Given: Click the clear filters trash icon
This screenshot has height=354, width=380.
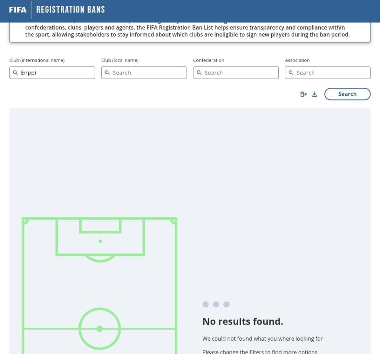Looking at the screenshot, I should (304, 94).
